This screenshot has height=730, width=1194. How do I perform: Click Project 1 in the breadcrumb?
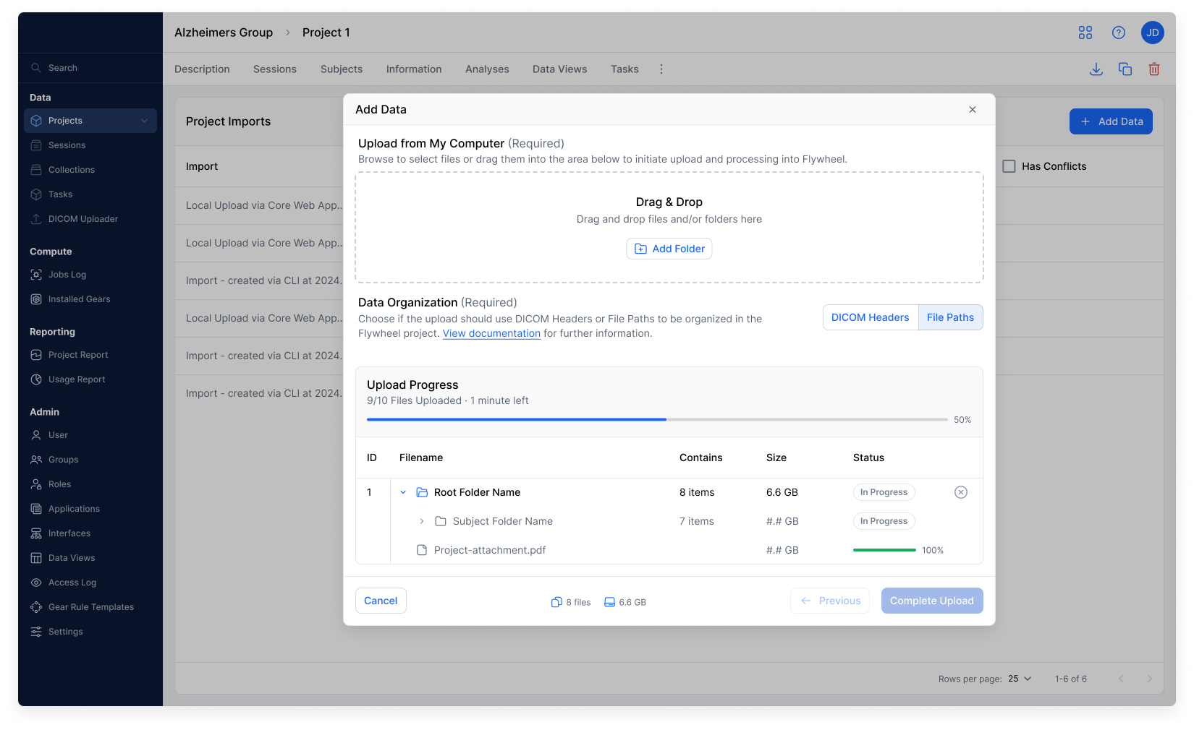point(326,33)
